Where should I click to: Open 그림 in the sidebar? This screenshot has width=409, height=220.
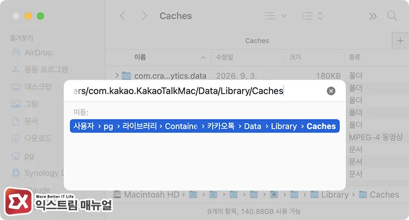pyautogui.click(x=25, y=104)
